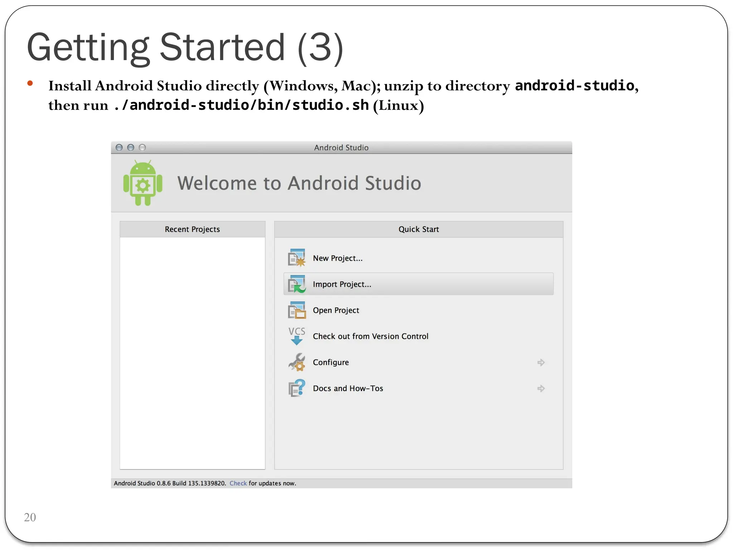
Task: Click the build number 135.1339820 status text
Action: 207,483
